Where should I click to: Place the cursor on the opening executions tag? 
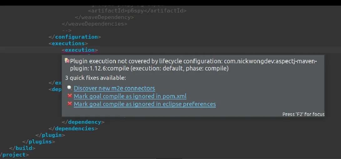coord(68,43)
